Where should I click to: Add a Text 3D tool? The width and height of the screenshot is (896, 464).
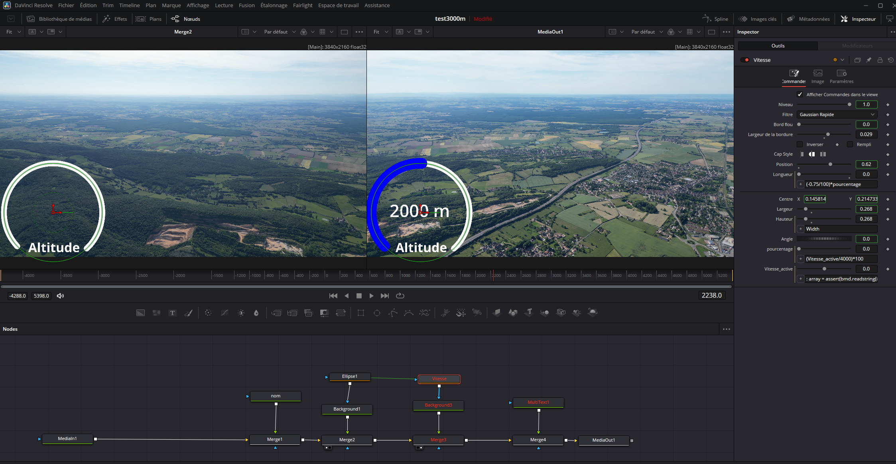tap(529, 313)
